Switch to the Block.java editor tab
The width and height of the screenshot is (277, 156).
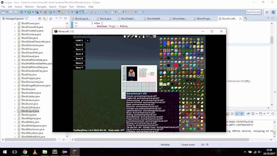point(104,19)
